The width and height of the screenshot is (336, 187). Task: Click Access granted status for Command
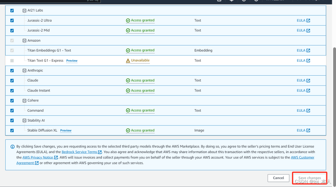(x=140, y=110)
